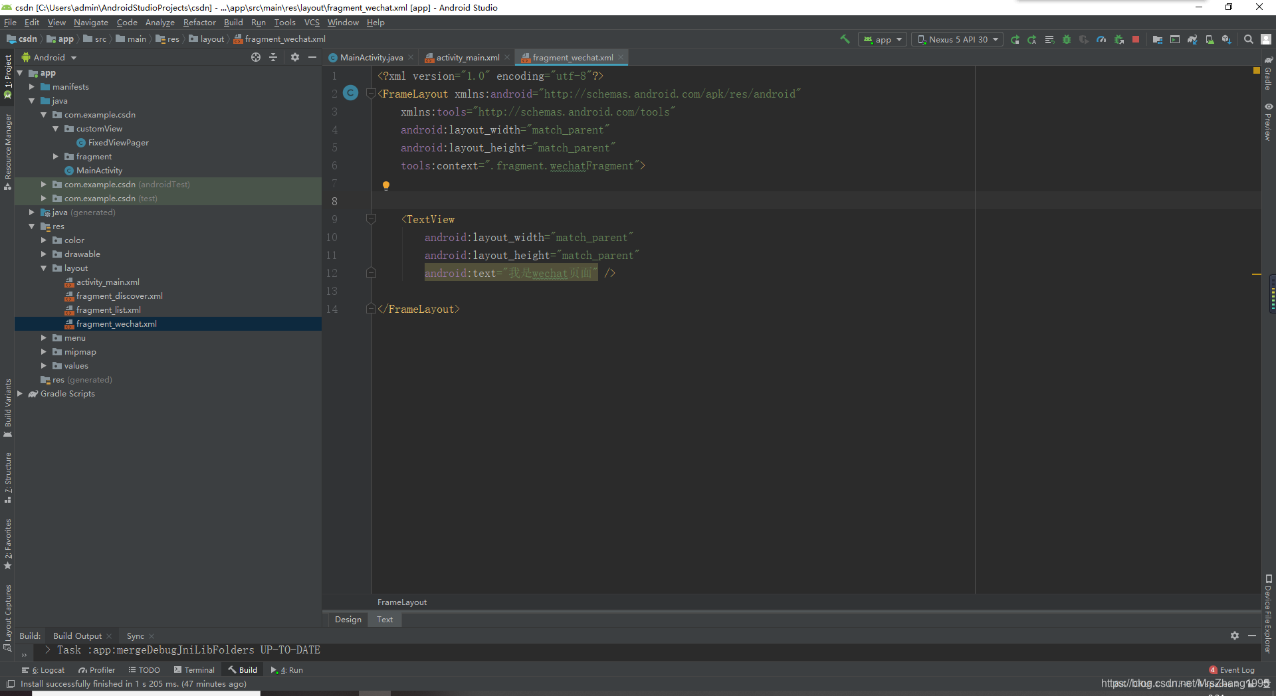Toggle the Resource Manager side panel
Screen dimensions: 1276x696
[8, 151]
